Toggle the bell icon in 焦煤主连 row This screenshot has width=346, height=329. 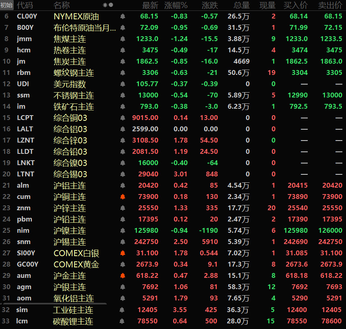click(123, 39)
